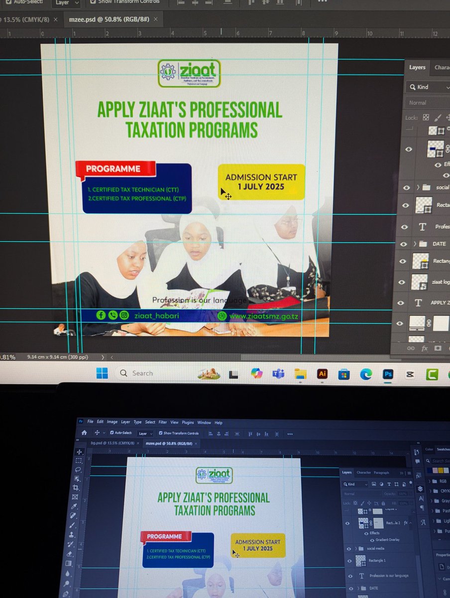Viewport: 450px width, 598px height.
Task: Open the Normal blend mode dropdown on monitor
Action: [x=428, y=103]
